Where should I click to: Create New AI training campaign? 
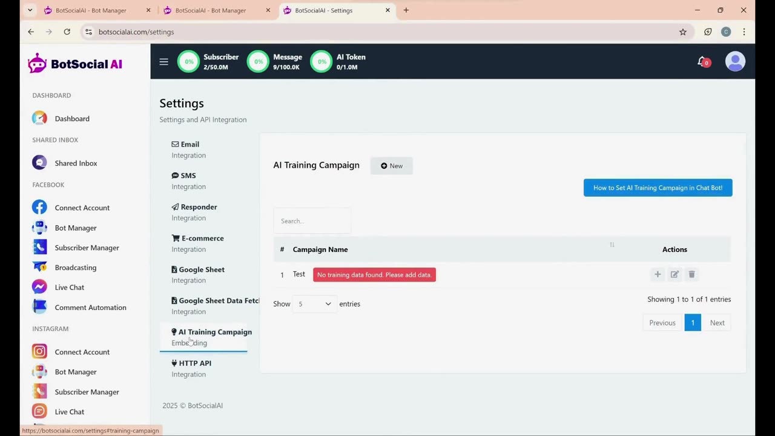[x=392, y=166]
